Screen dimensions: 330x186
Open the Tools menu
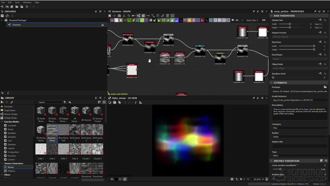pos(17,2)
